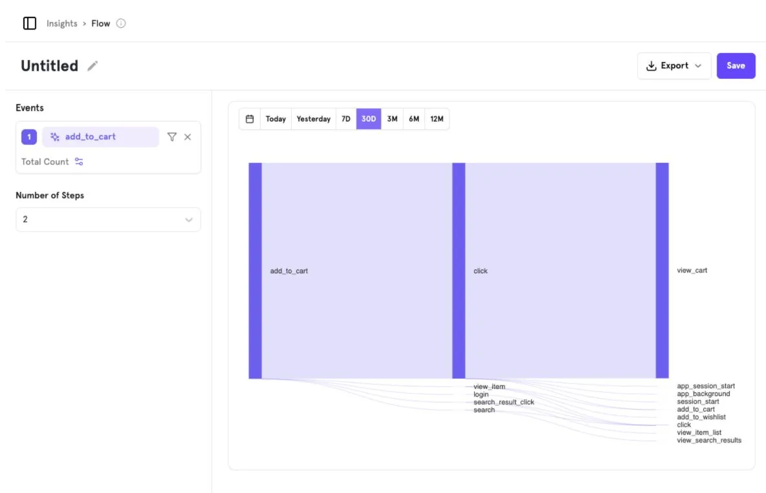The image size is (766, 493).
Task: Click the event number 1 badge
Action: point(29,137)
